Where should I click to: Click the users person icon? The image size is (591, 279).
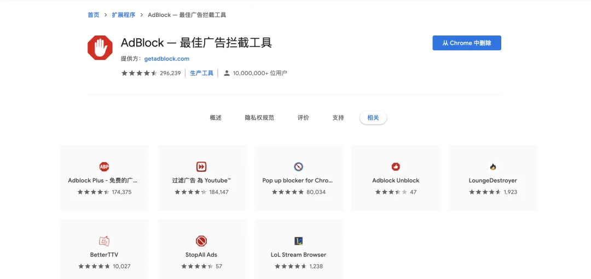[x=227, y=73]
